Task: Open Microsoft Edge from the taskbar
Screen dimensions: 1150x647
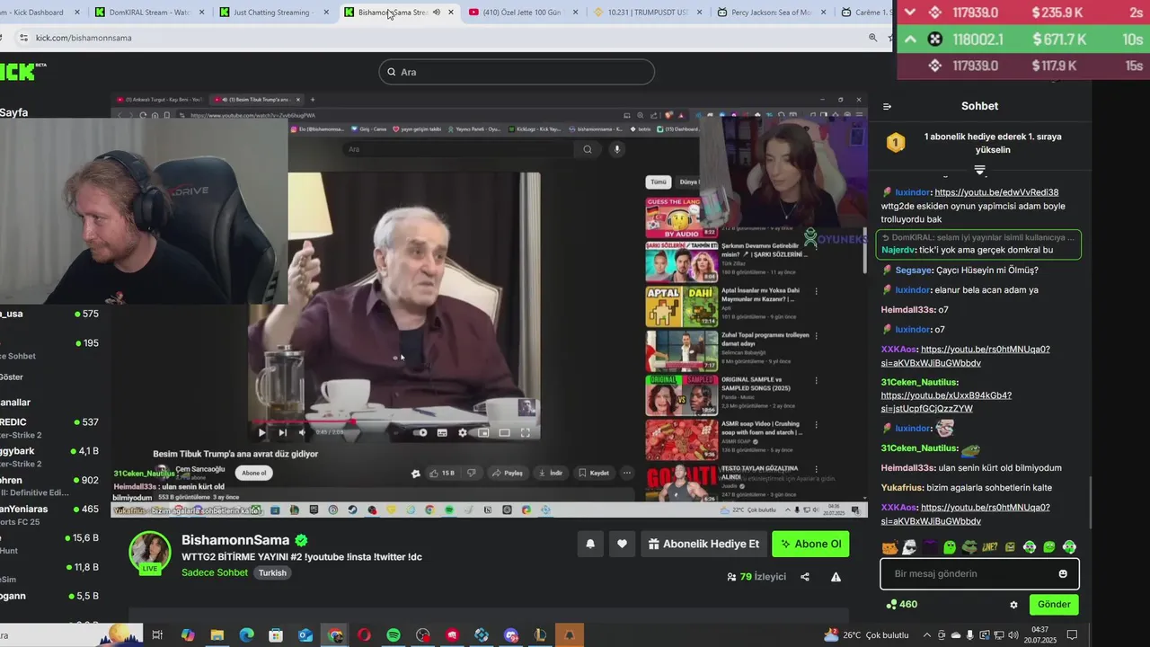Action: pos(246,635)
